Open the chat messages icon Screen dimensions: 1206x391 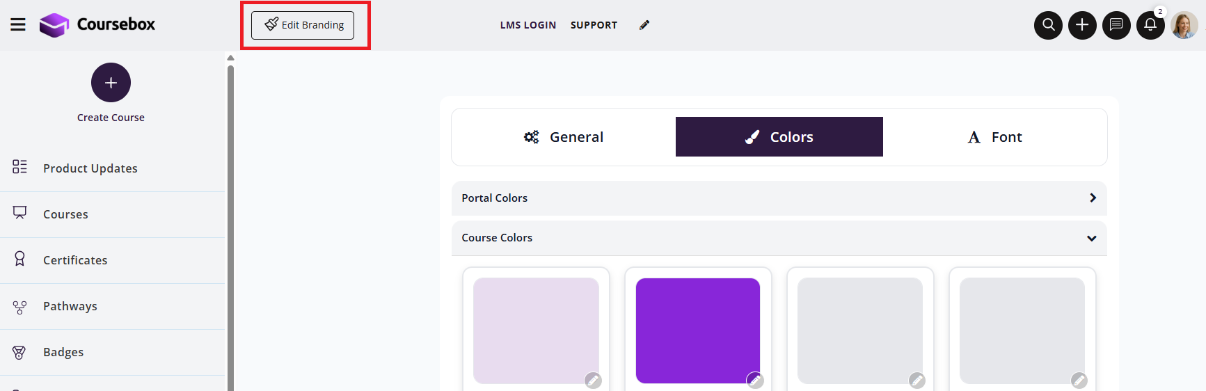click(x=1116, y=25)
